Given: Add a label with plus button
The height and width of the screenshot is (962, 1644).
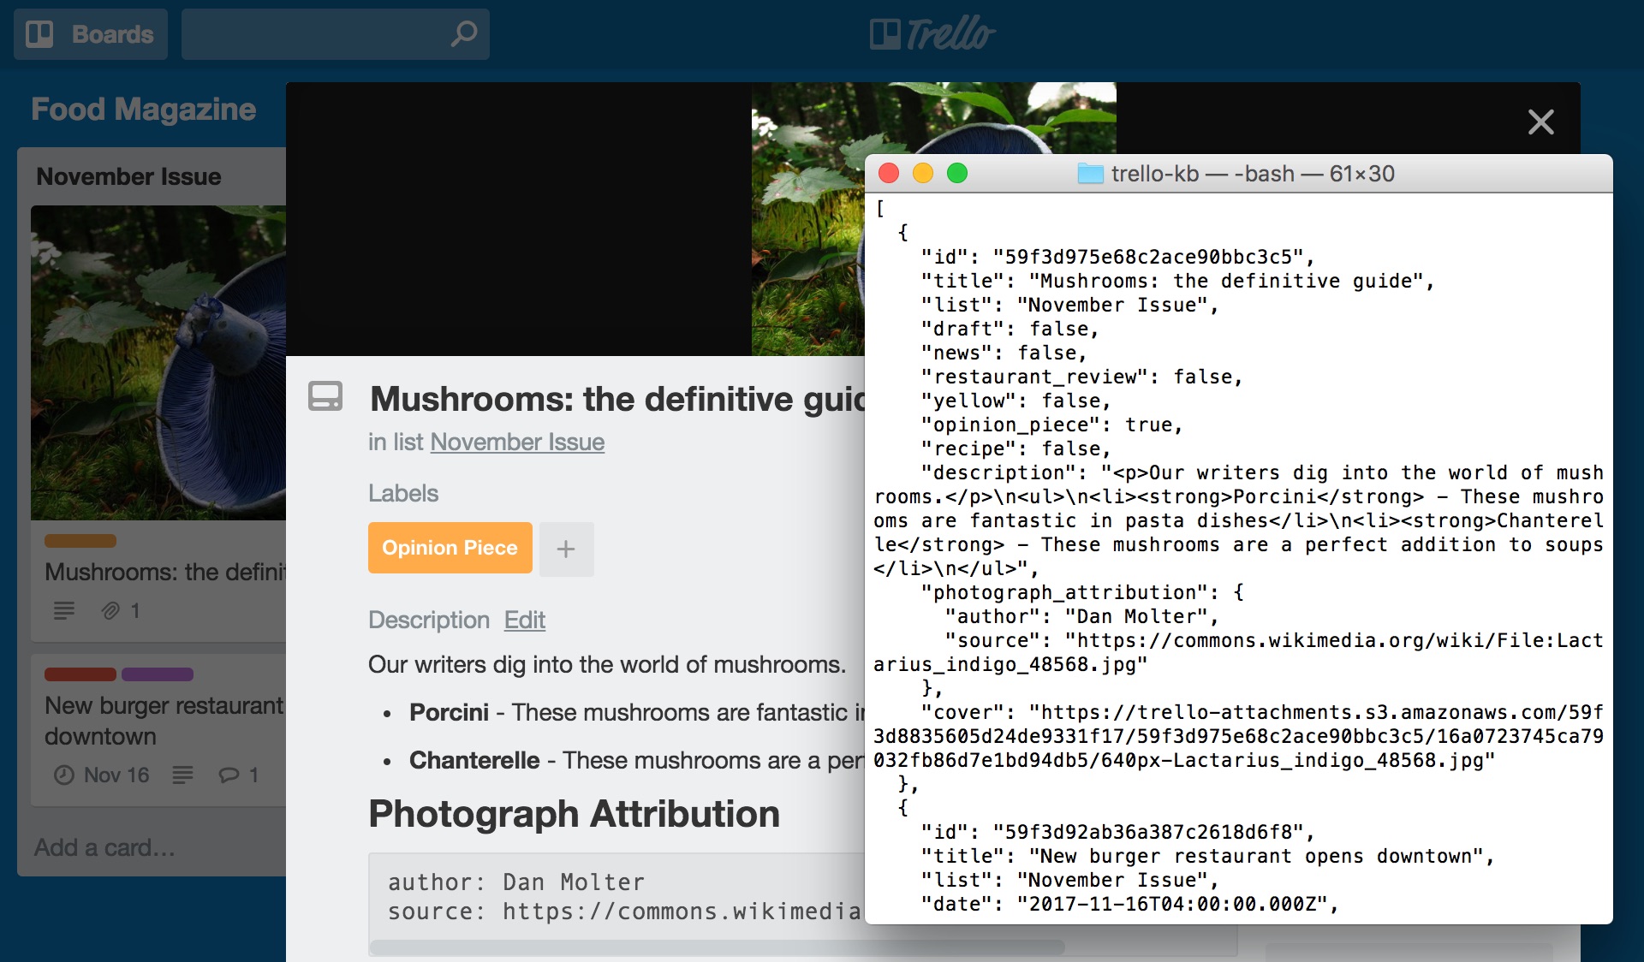Looking at the screenshot, I should click(566, 549).
